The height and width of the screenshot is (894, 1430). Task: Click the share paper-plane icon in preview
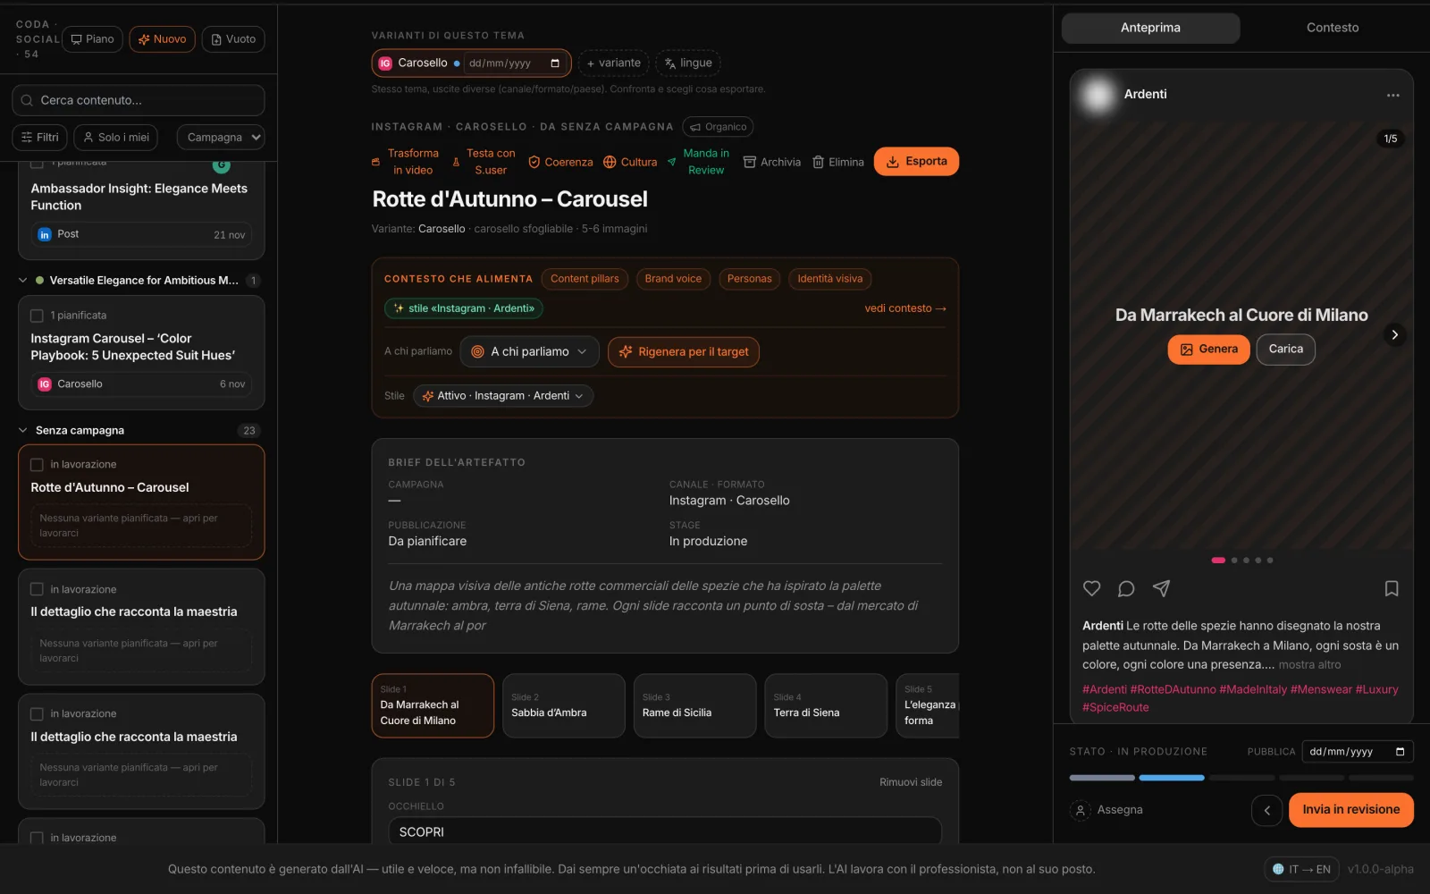(1161, 588)
